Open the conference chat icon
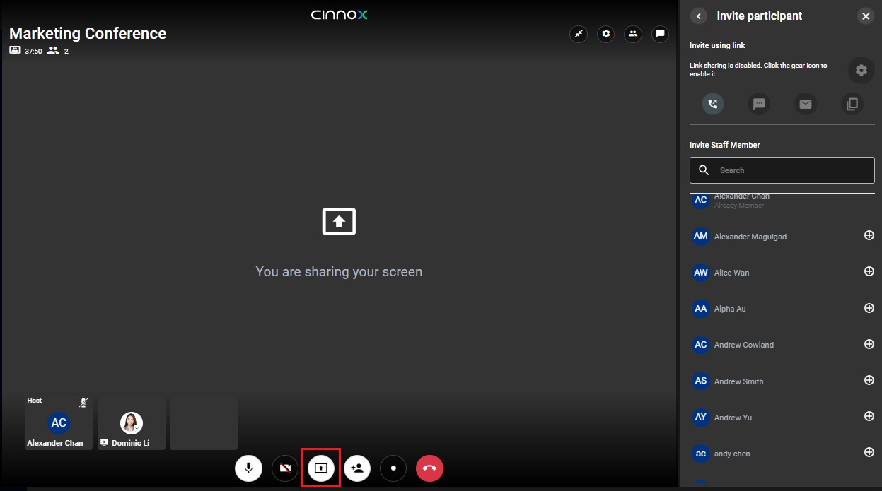This screenshot has height=491, width=882. point(660,34)
